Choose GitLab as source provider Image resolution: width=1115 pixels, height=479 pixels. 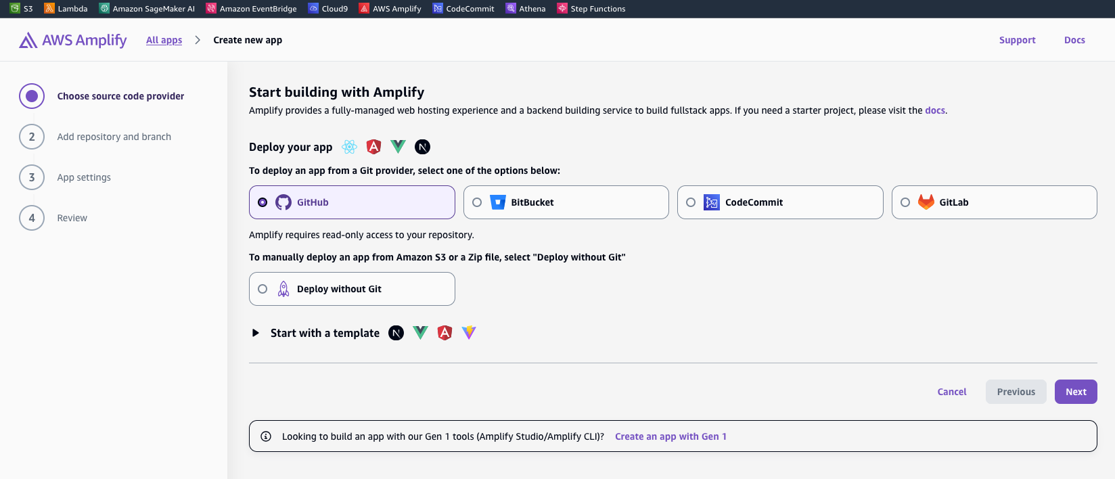(x=905, y=202)
